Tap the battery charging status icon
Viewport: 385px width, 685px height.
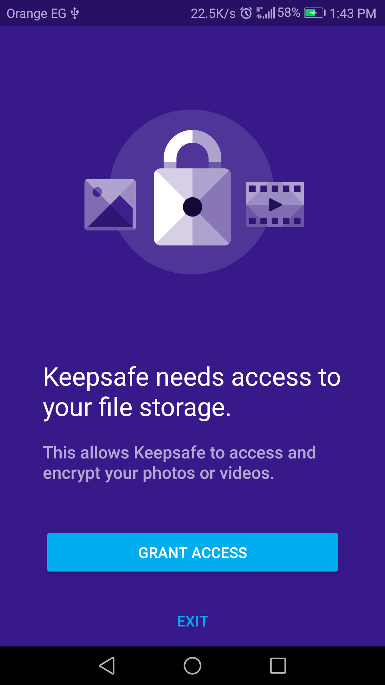(314, 13)
